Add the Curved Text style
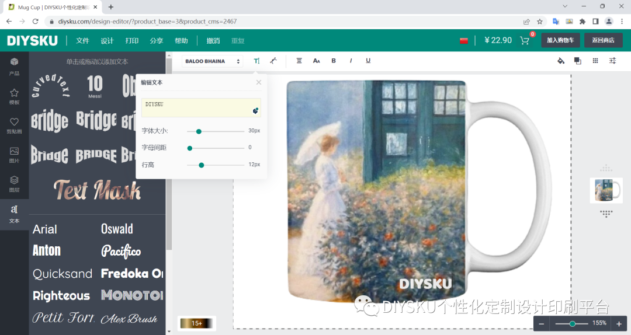The image size is (631, 335). tap(50, 86)
